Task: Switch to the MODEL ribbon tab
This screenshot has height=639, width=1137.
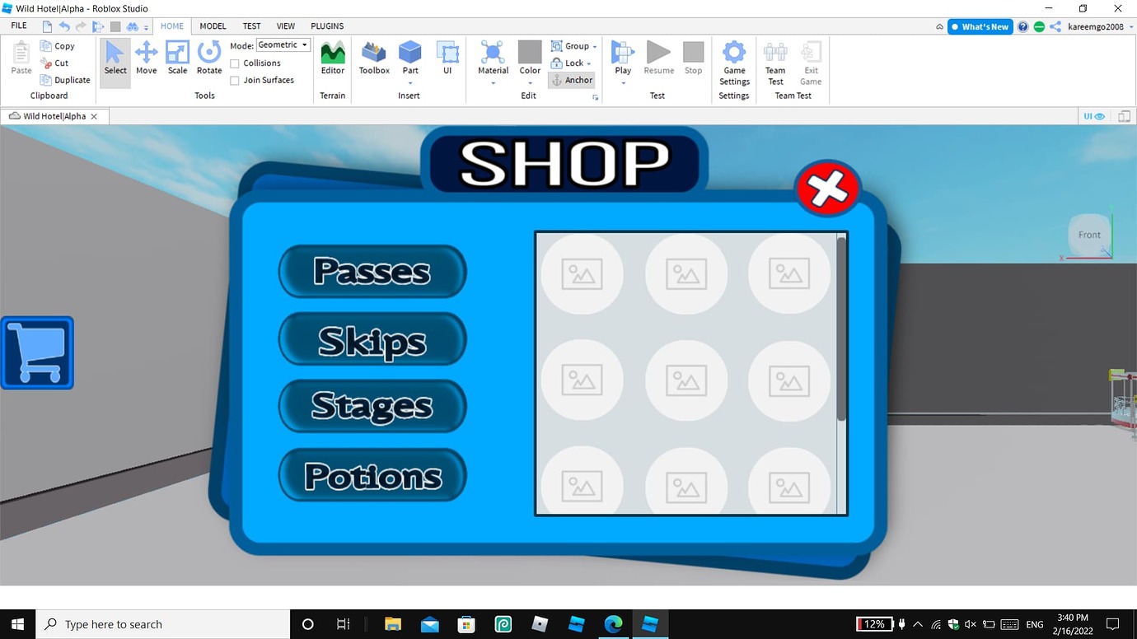Action: tap(212, 26)
